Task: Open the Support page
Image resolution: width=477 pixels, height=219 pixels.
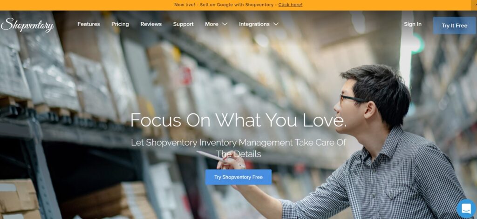Action: [183, 24]
